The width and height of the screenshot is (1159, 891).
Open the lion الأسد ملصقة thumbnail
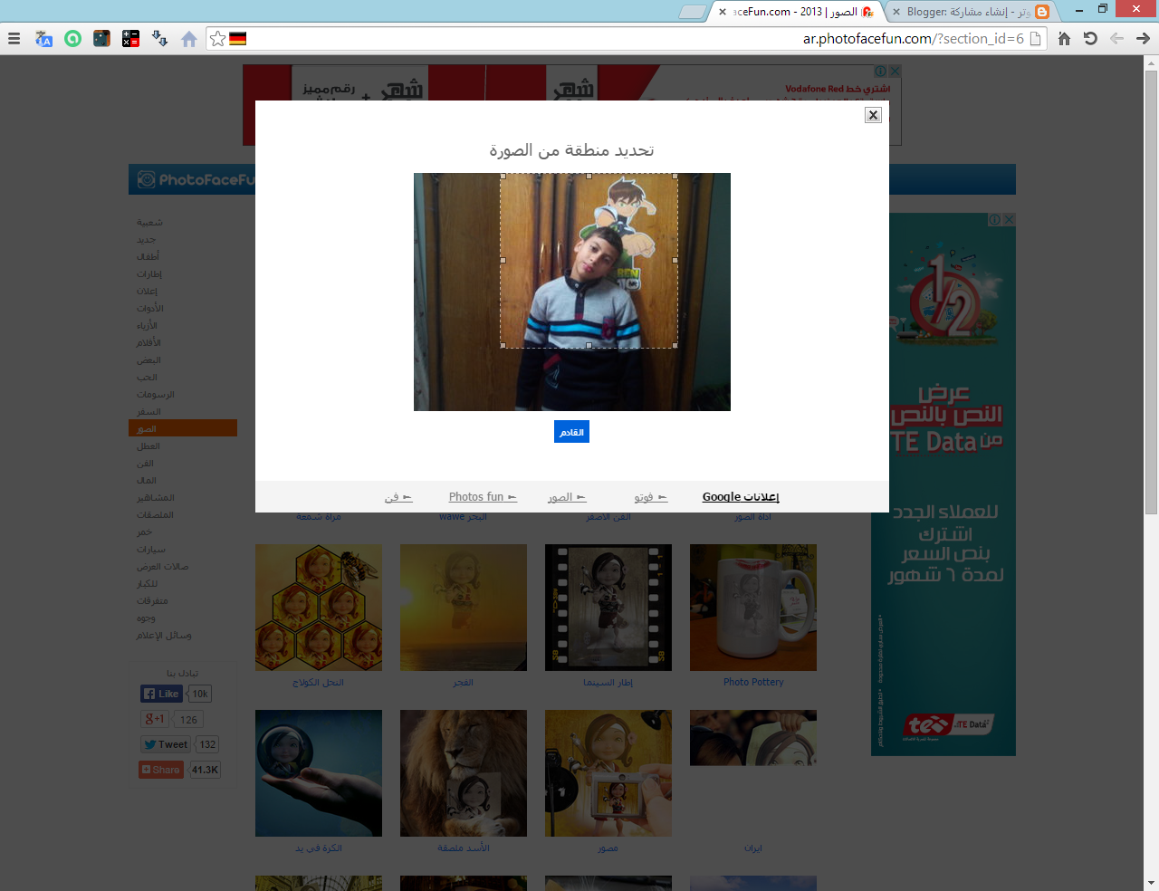point(464,773)
